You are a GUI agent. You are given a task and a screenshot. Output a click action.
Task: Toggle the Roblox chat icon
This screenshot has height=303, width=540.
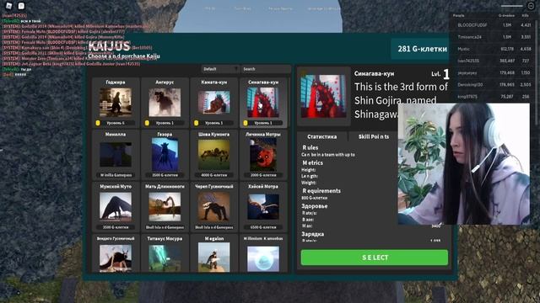click(x=21, y=6)
